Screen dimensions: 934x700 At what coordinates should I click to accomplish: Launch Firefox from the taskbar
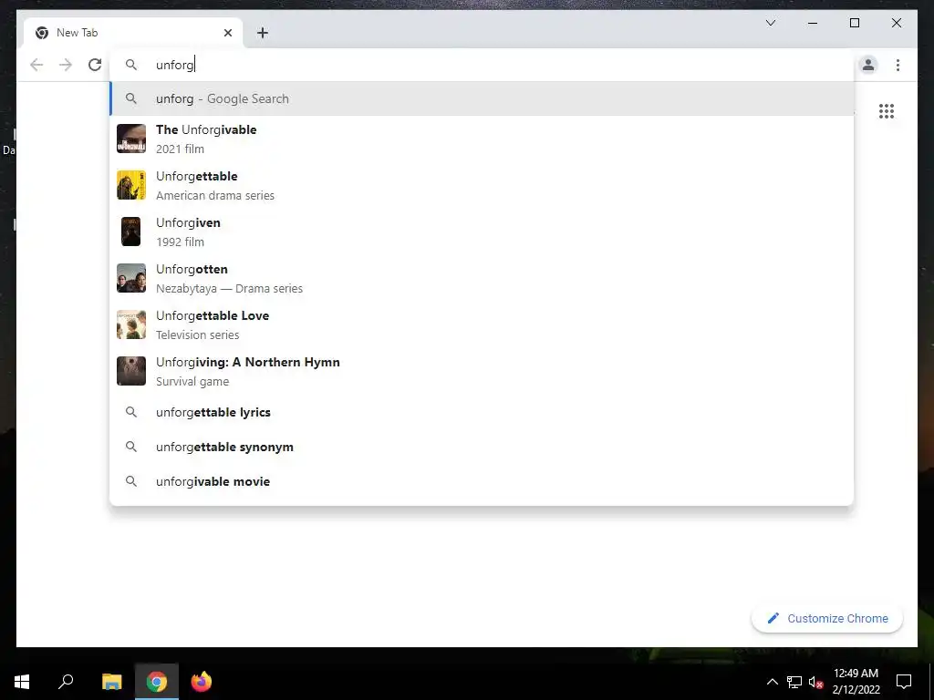coord(202,682)
